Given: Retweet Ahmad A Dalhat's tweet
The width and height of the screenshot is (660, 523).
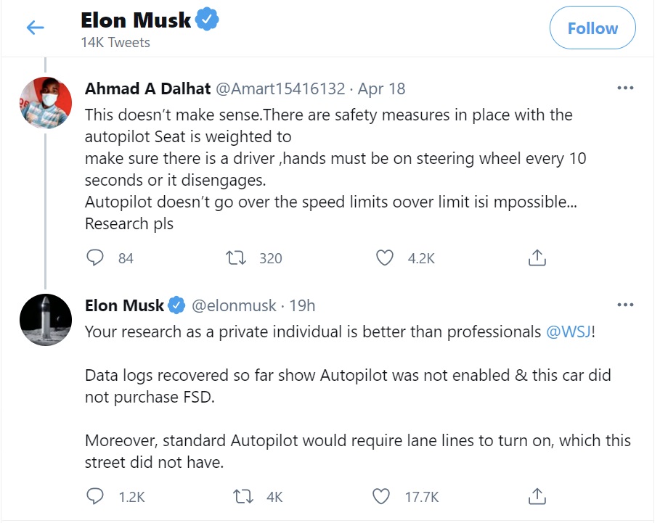Looking at the screenshot, I should click(x=235, y=258).
